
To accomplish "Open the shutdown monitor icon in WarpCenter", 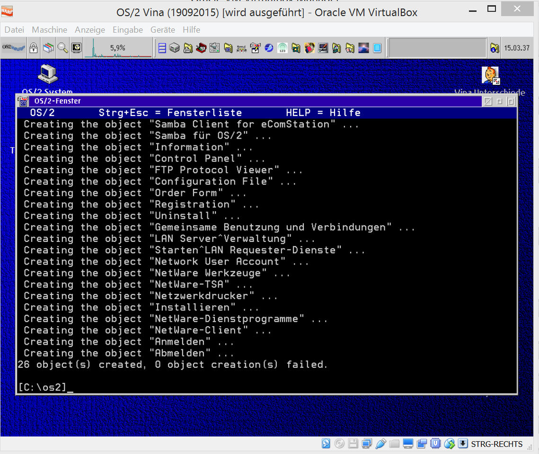I will click(76, 48).
